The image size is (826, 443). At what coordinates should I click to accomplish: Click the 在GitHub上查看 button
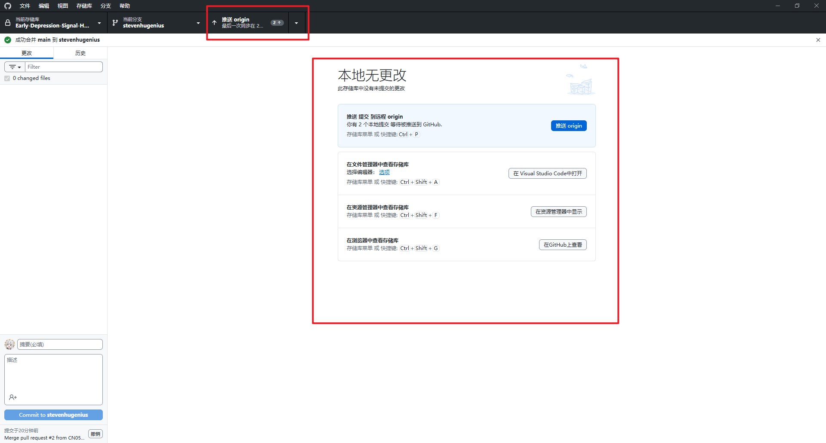pos(562,245)
